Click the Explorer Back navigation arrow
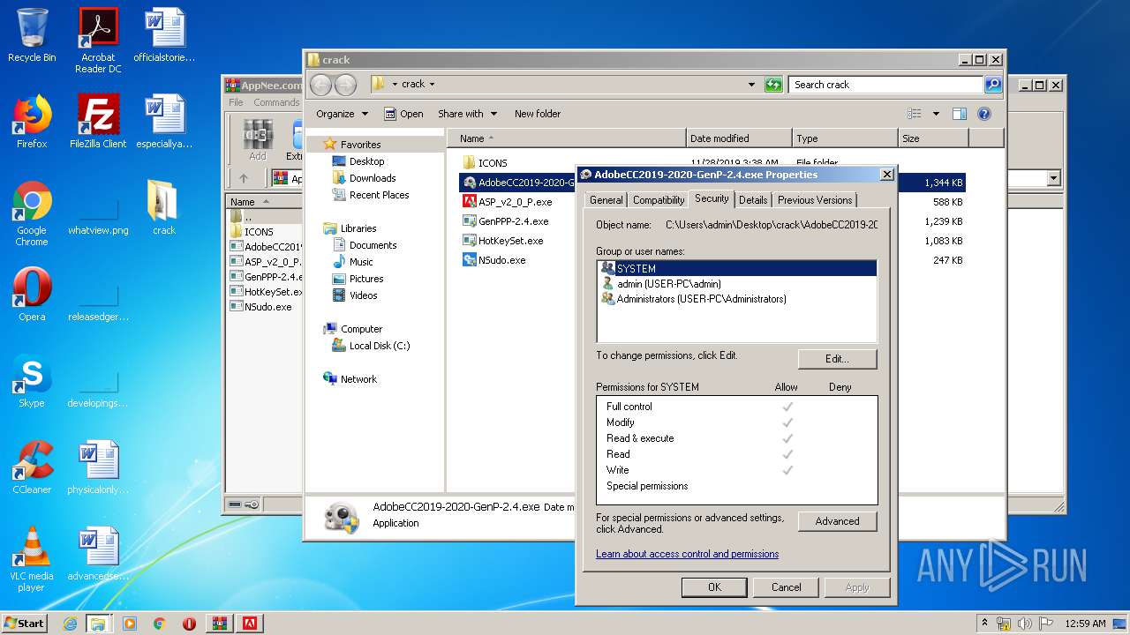Image resolution: width=1130 pixels, height=635 pixels. 320,85
